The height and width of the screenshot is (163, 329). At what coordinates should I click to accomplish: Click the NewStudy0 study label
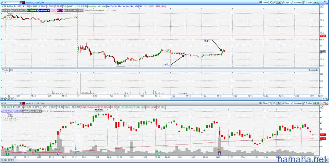click(131, 107)
